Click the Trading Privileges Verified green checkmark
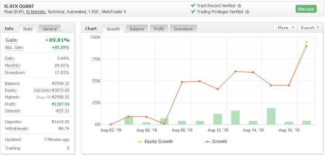This screenshot has width=325, height=156. point(193,12)
